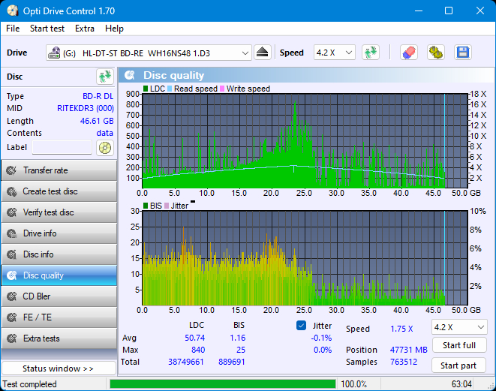496x391 pixels.
Task: Open the File menu
Action: [13, 29]
